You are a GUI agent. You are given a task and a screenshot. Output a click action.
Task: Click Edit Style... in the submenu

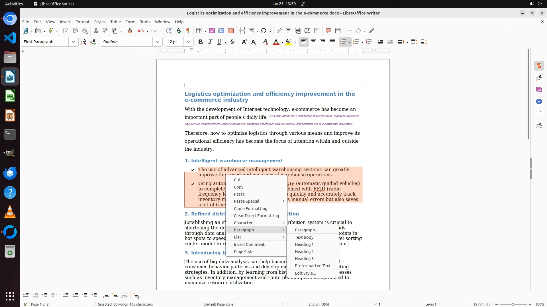305,273
